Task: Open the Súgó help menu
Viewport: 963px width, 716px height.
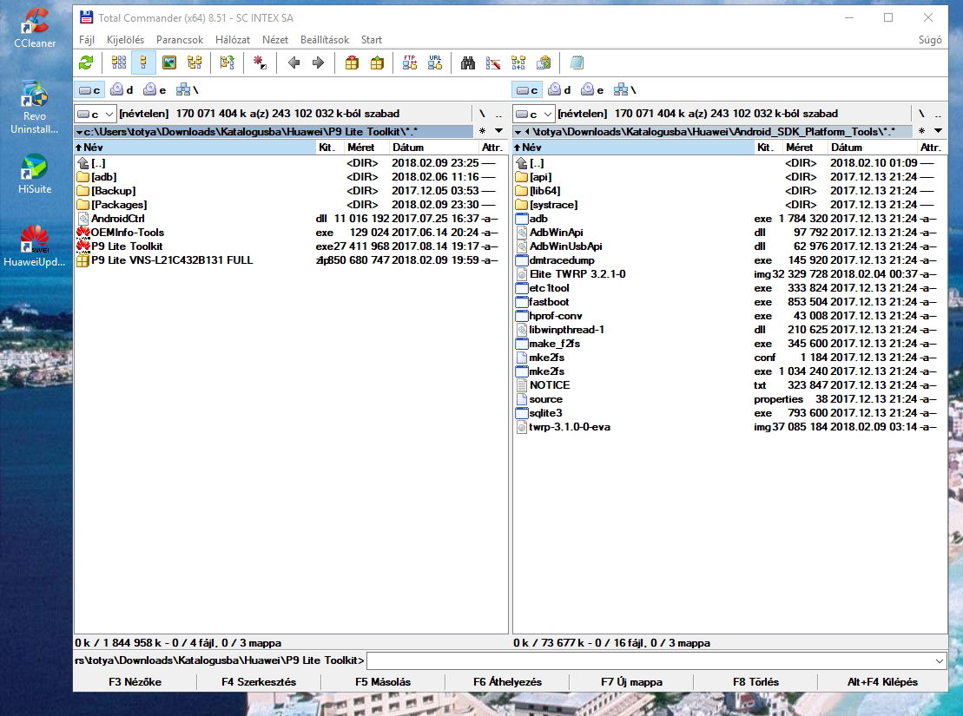Action: [x=930, y=40]
